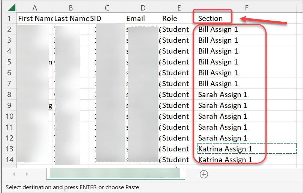This screenshot has height=193, width=303.
Task: Select Sarah Assign 1 cell in row 9
Action: 247,105
